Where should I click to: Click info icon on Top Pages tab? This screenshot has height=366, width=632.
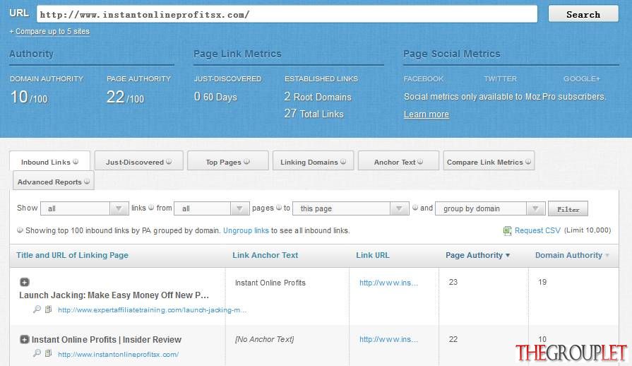246,162
